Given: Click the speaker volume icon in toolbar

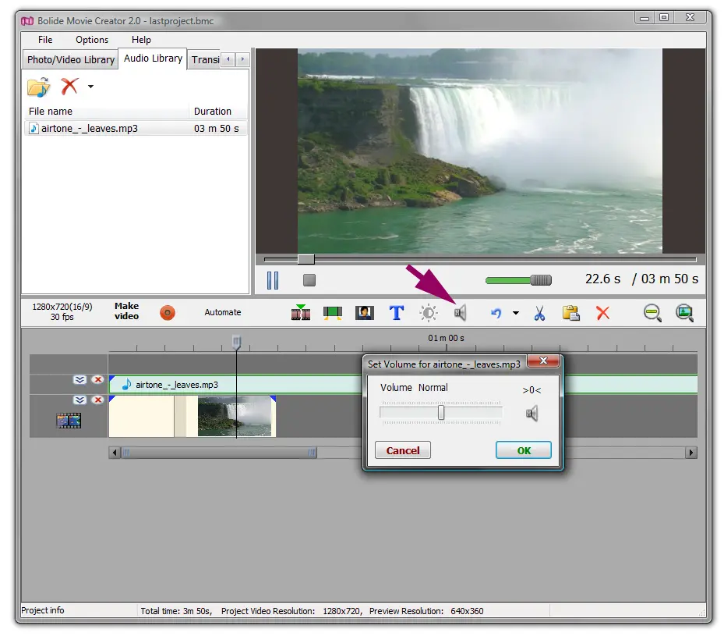Looking at the screenshot, I should tap(461, 313).
